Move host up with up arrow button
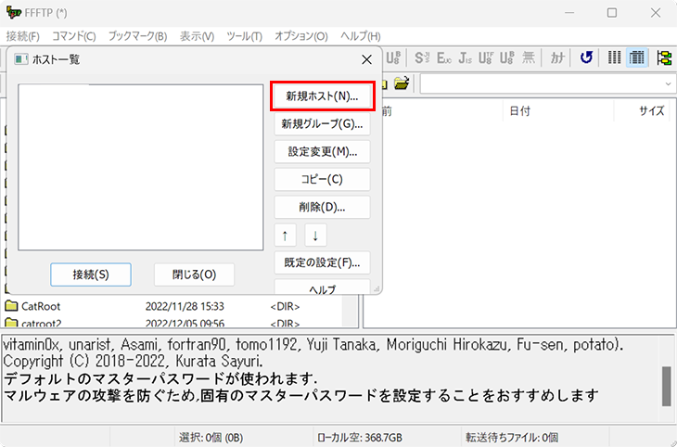This screenshot has width=677, height=447. tap(286, 235)
